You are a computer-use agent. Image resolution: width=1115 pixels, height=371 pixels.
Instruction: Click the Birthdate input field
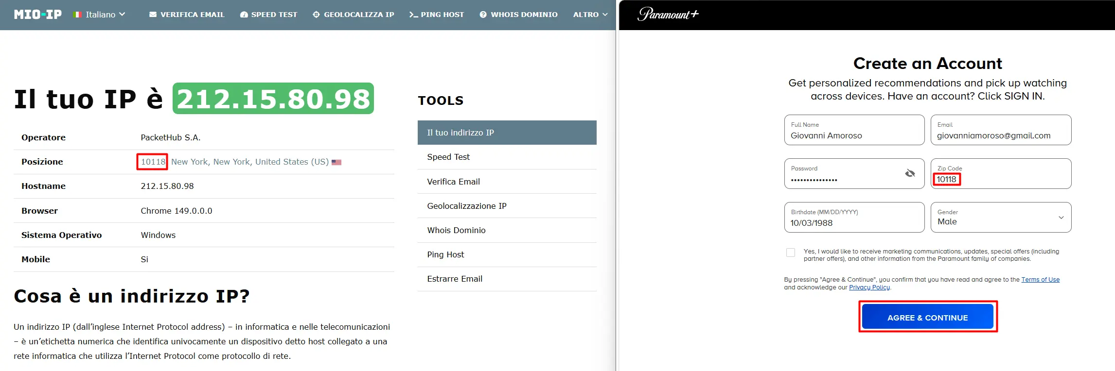pyautogui.click(x=854, y=217)
